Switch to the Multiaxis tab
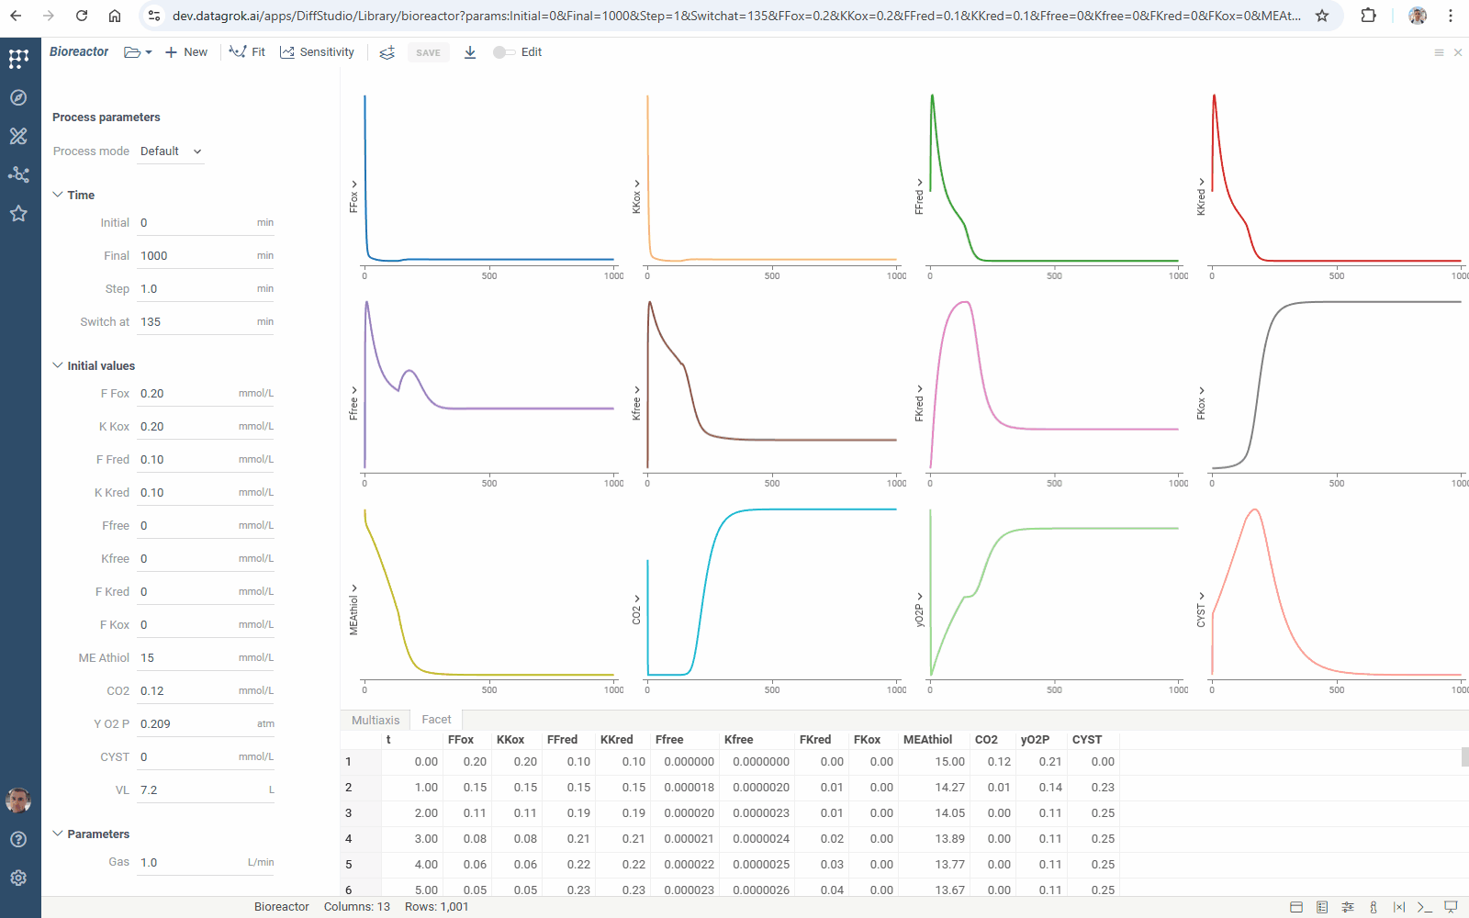 [x=376, y=720]
